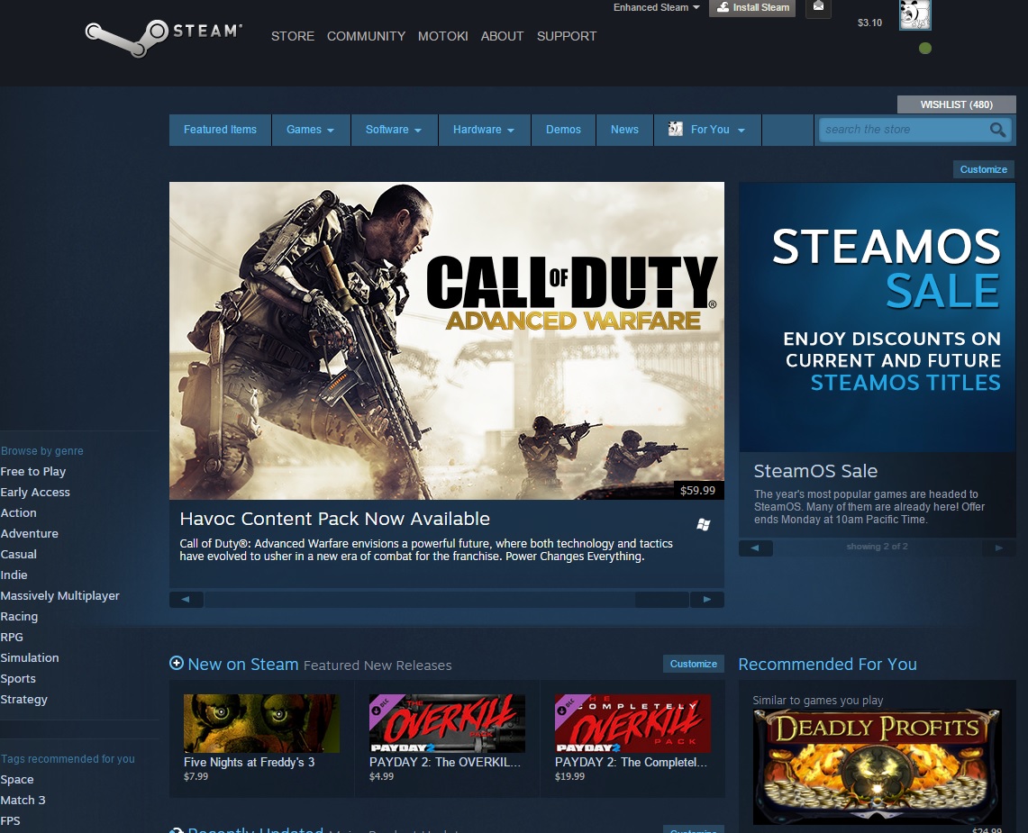1028x833 pixels.
Task: Click next arrow under SteamOS Sale panel
Action: point(998,548)
